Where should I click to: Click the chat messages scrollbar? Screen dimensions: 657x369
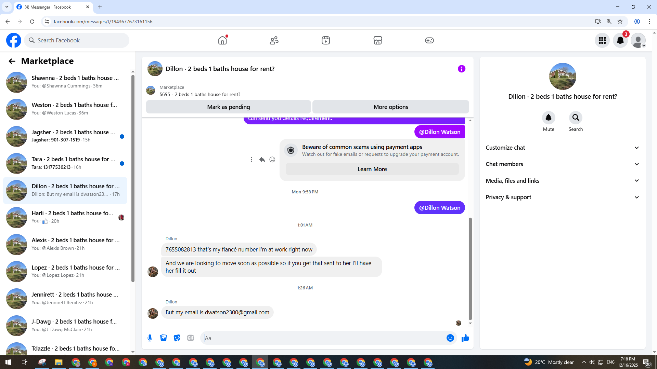click(470, 269)
